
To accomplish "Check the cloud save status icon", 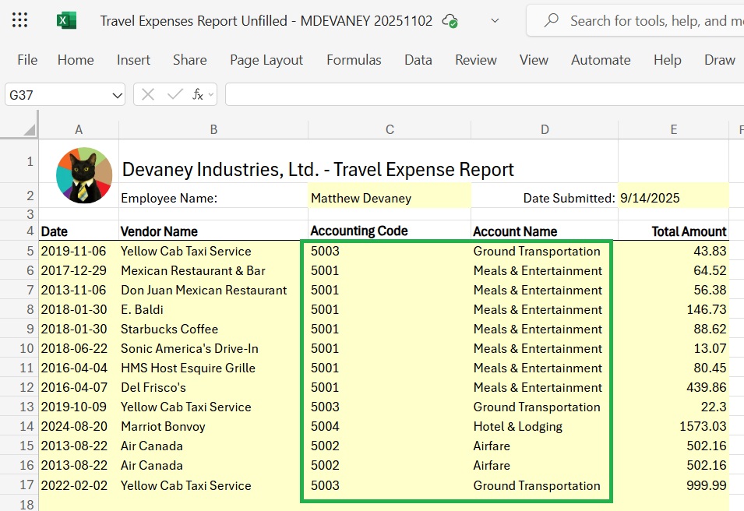I will (450, 21).
